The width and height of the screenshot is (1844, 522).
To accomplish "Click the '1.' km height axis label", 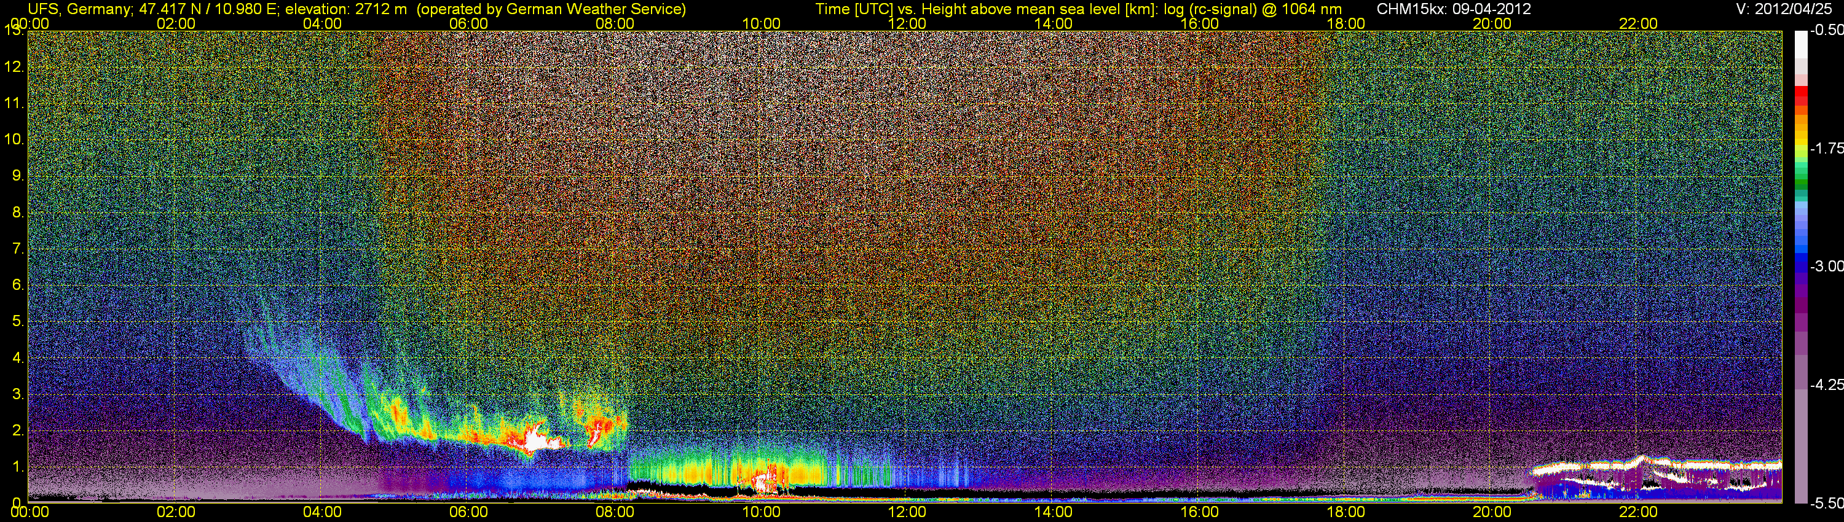I will (x=18, y=467).
